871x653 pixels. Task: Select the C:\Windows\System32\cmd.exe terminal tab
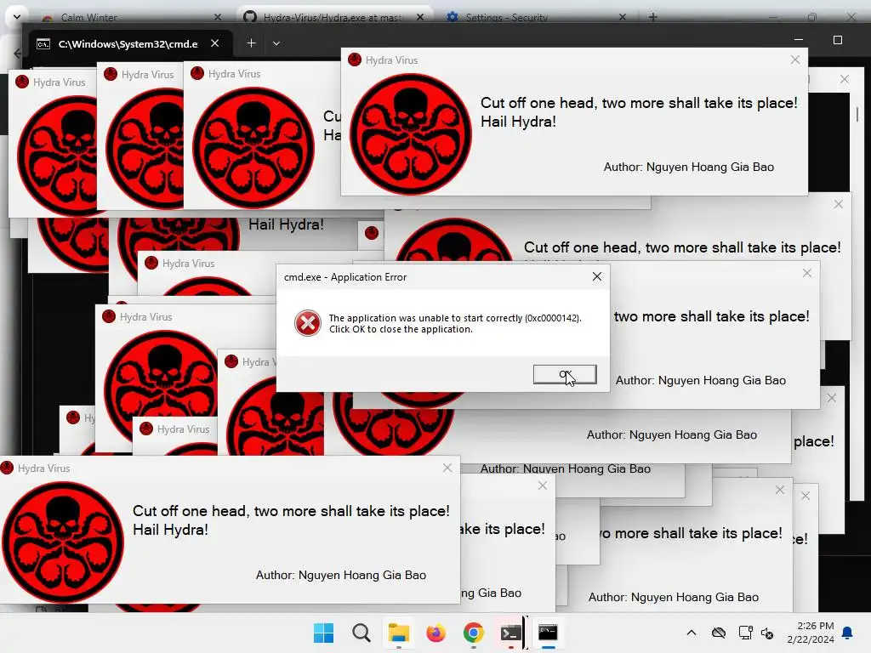click(130, 44)
